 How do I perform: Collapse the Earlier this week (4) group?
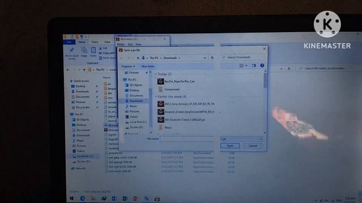tap(156, 96)
